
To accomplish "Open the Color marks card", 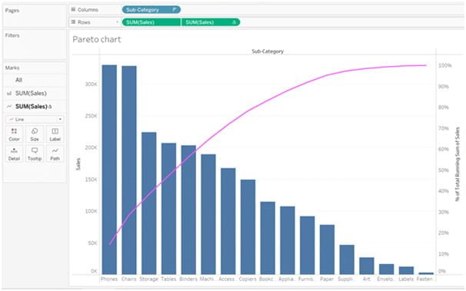I will (14, 134).
